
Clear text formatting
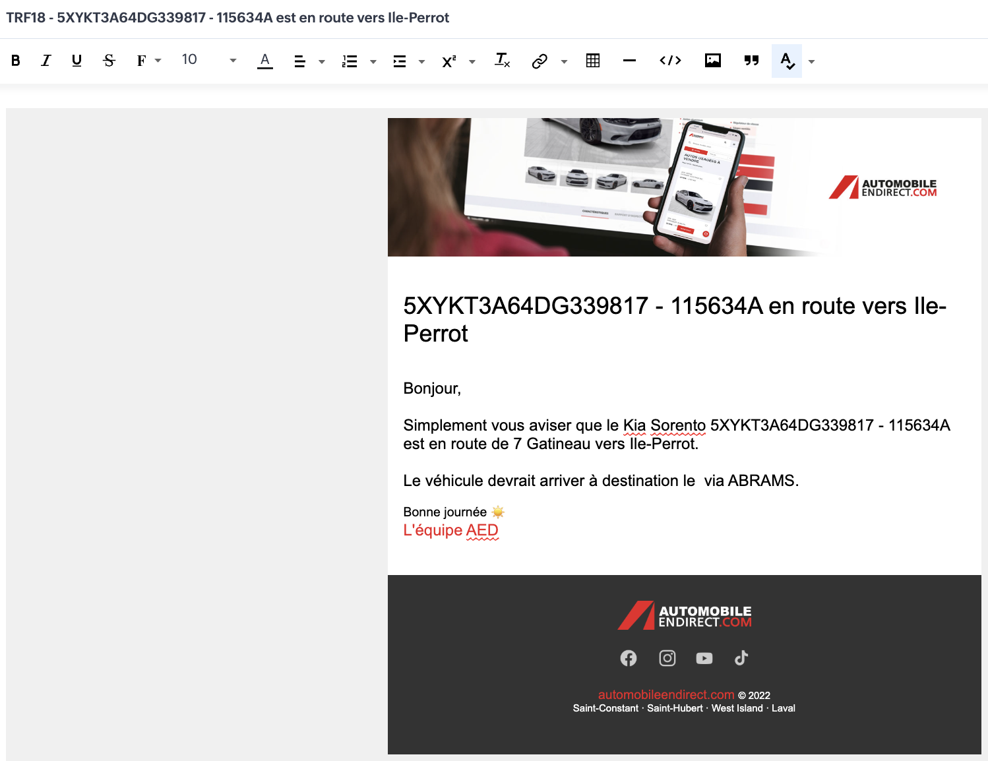tap(502, 61)
